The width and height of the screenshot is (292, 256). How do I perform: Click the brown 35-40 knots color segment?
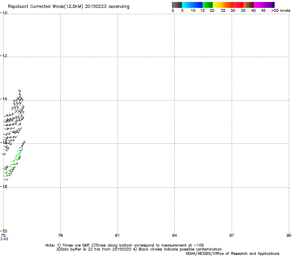coord(249,5)
